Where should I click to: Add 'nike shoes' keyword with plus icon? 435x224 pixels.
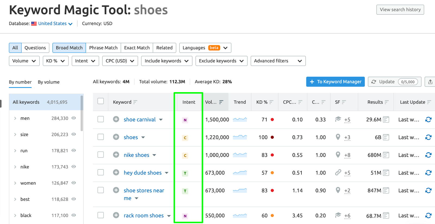tap(116, 154)
